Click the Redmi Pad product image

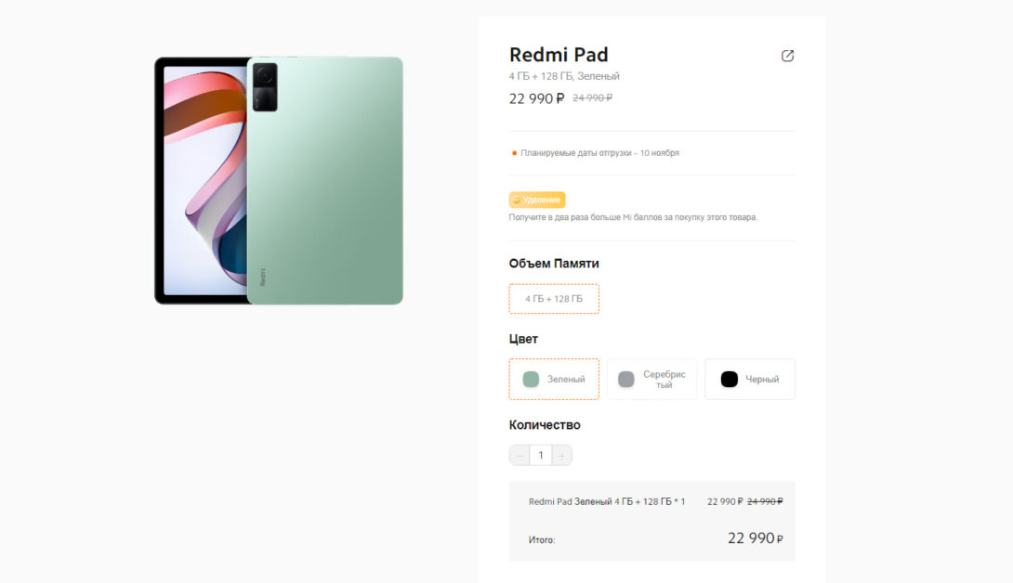pyautogui.click(x=279, y=181)
